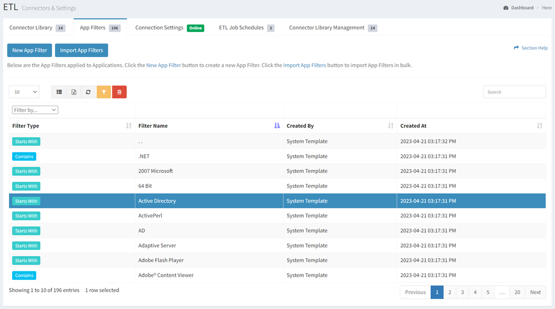Toggle sorting on the Created By column
555x309 pixels.
[390, 125]
